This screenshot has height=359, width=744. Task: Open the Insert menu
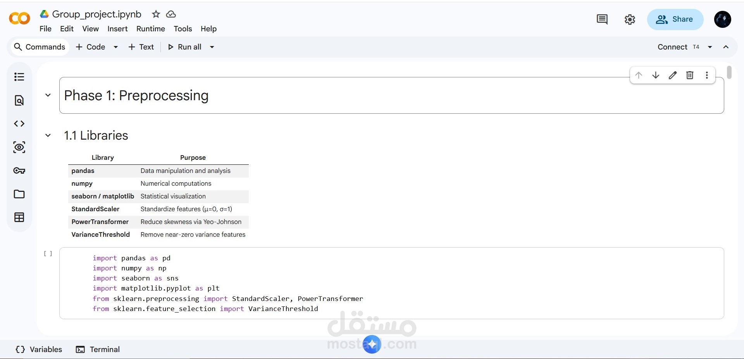(117, 29)
